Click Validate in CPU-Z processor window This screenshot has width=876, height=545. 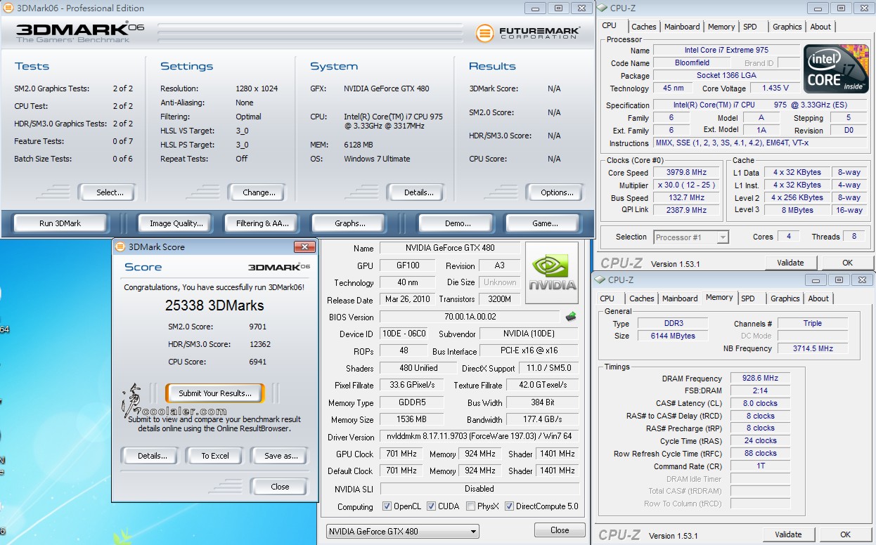point(790,263)
